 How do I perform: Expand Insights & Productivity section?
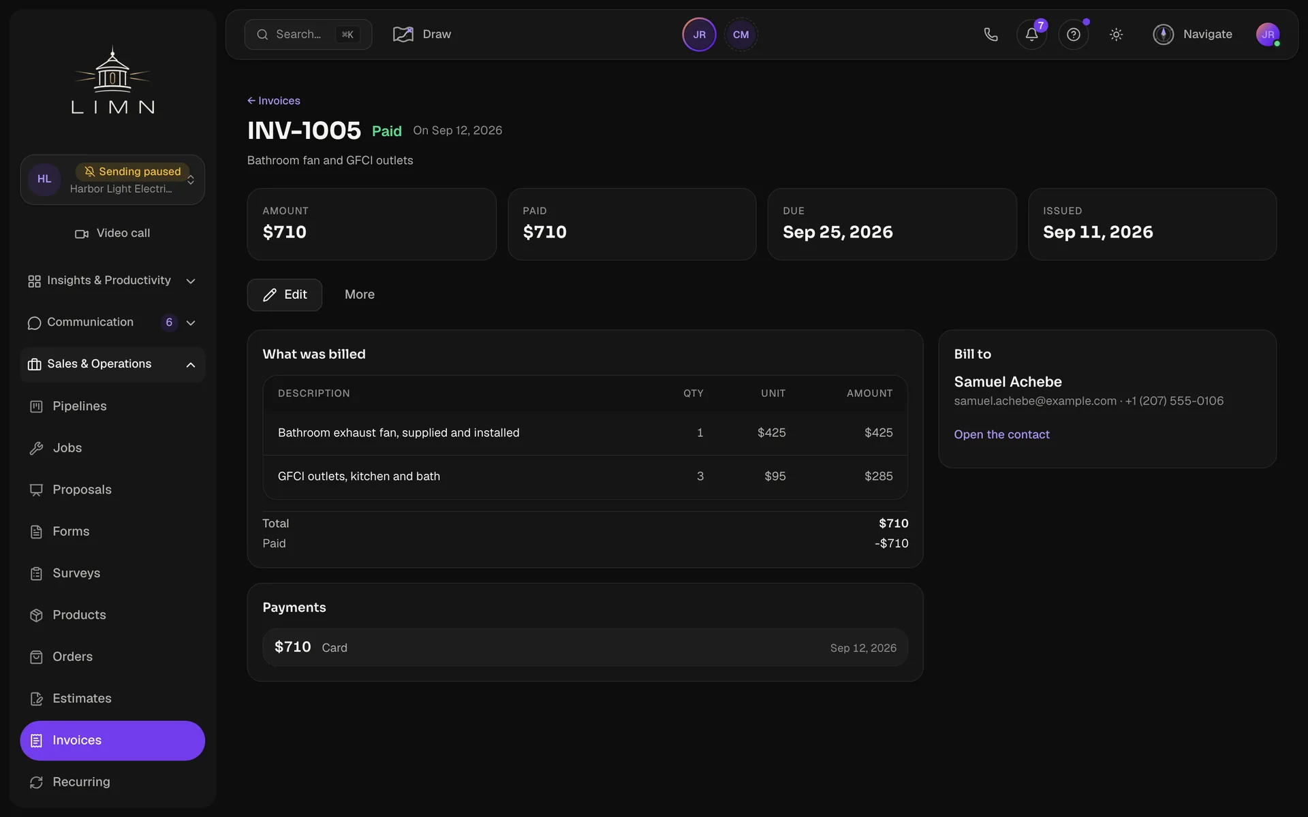(x=112, y=281)
